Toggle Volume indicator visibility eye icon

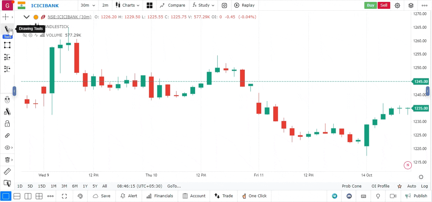tap(25, 35)
